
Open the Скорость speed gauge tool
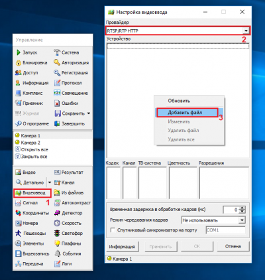click(x=68, y=223)
